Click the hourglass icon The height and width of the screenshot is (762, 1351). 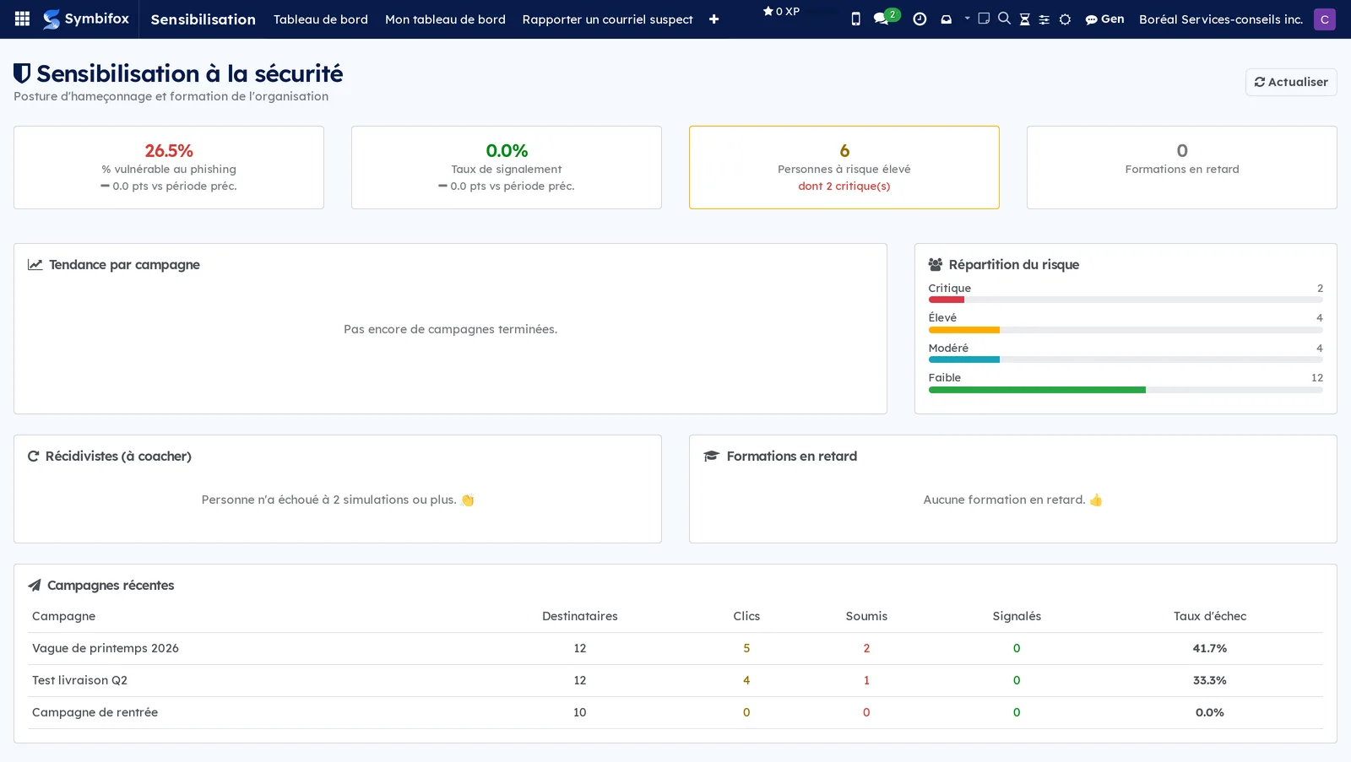click(x=1024, y=19)
